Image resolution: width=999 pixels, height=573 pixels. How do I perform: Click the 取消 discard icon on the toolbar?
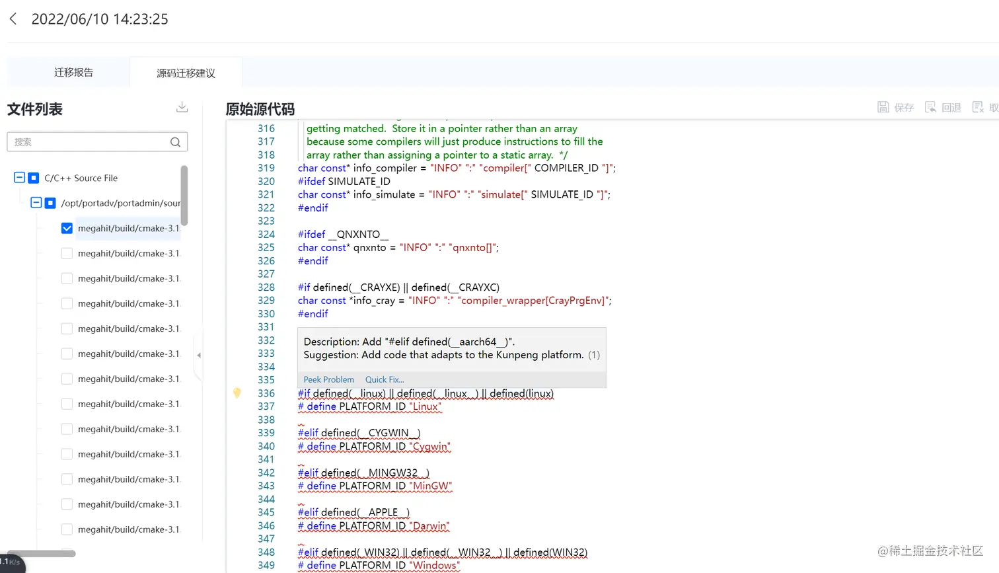click(978, 107)
